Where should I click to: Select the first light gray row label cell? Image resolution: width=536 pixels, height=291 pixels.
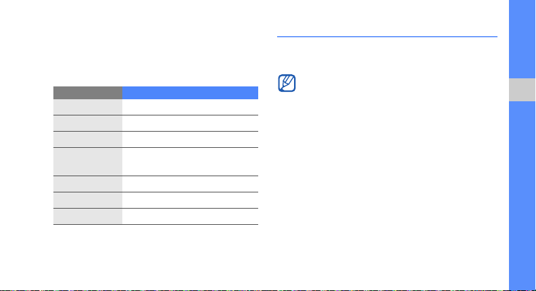click(x=88, y=107)
